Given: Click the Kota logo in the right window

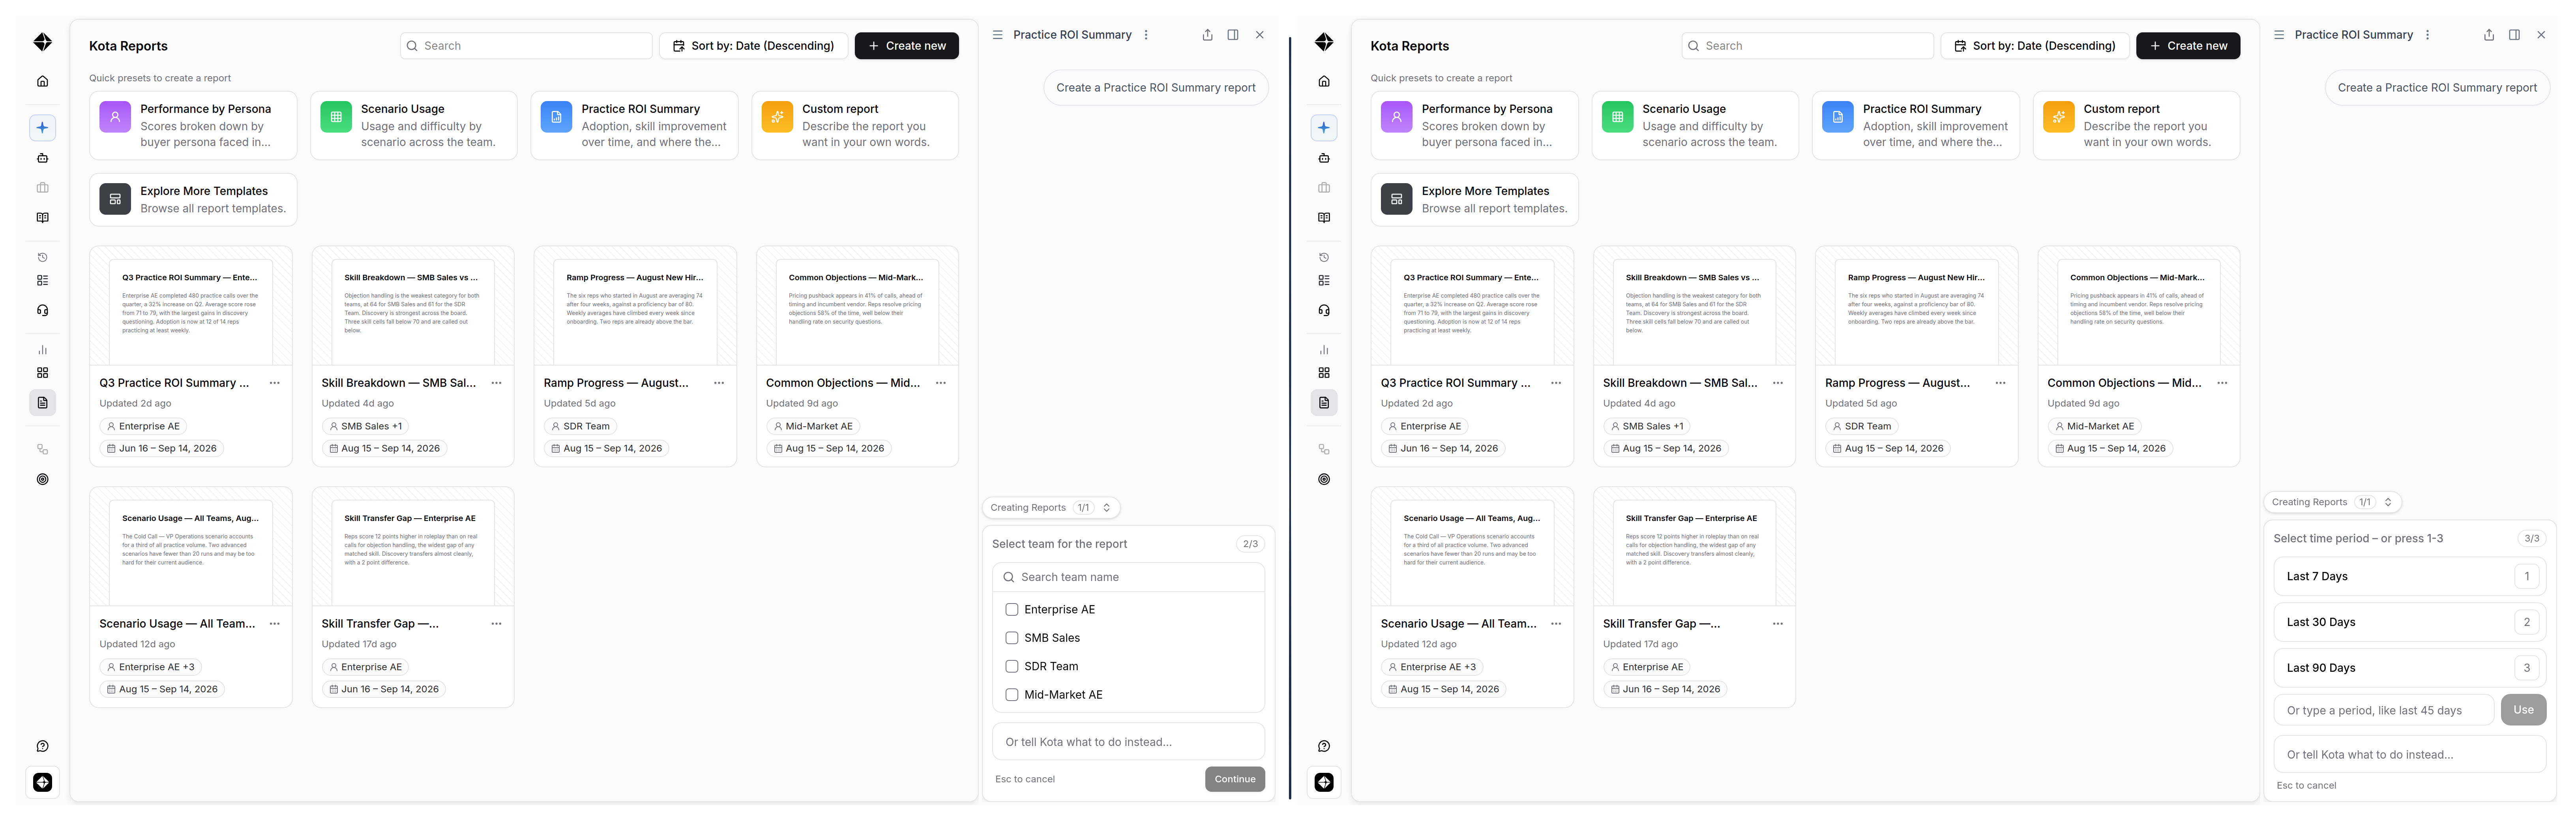Looking at the screenshot, I should pyautogui.click(x=1324, y=42).
